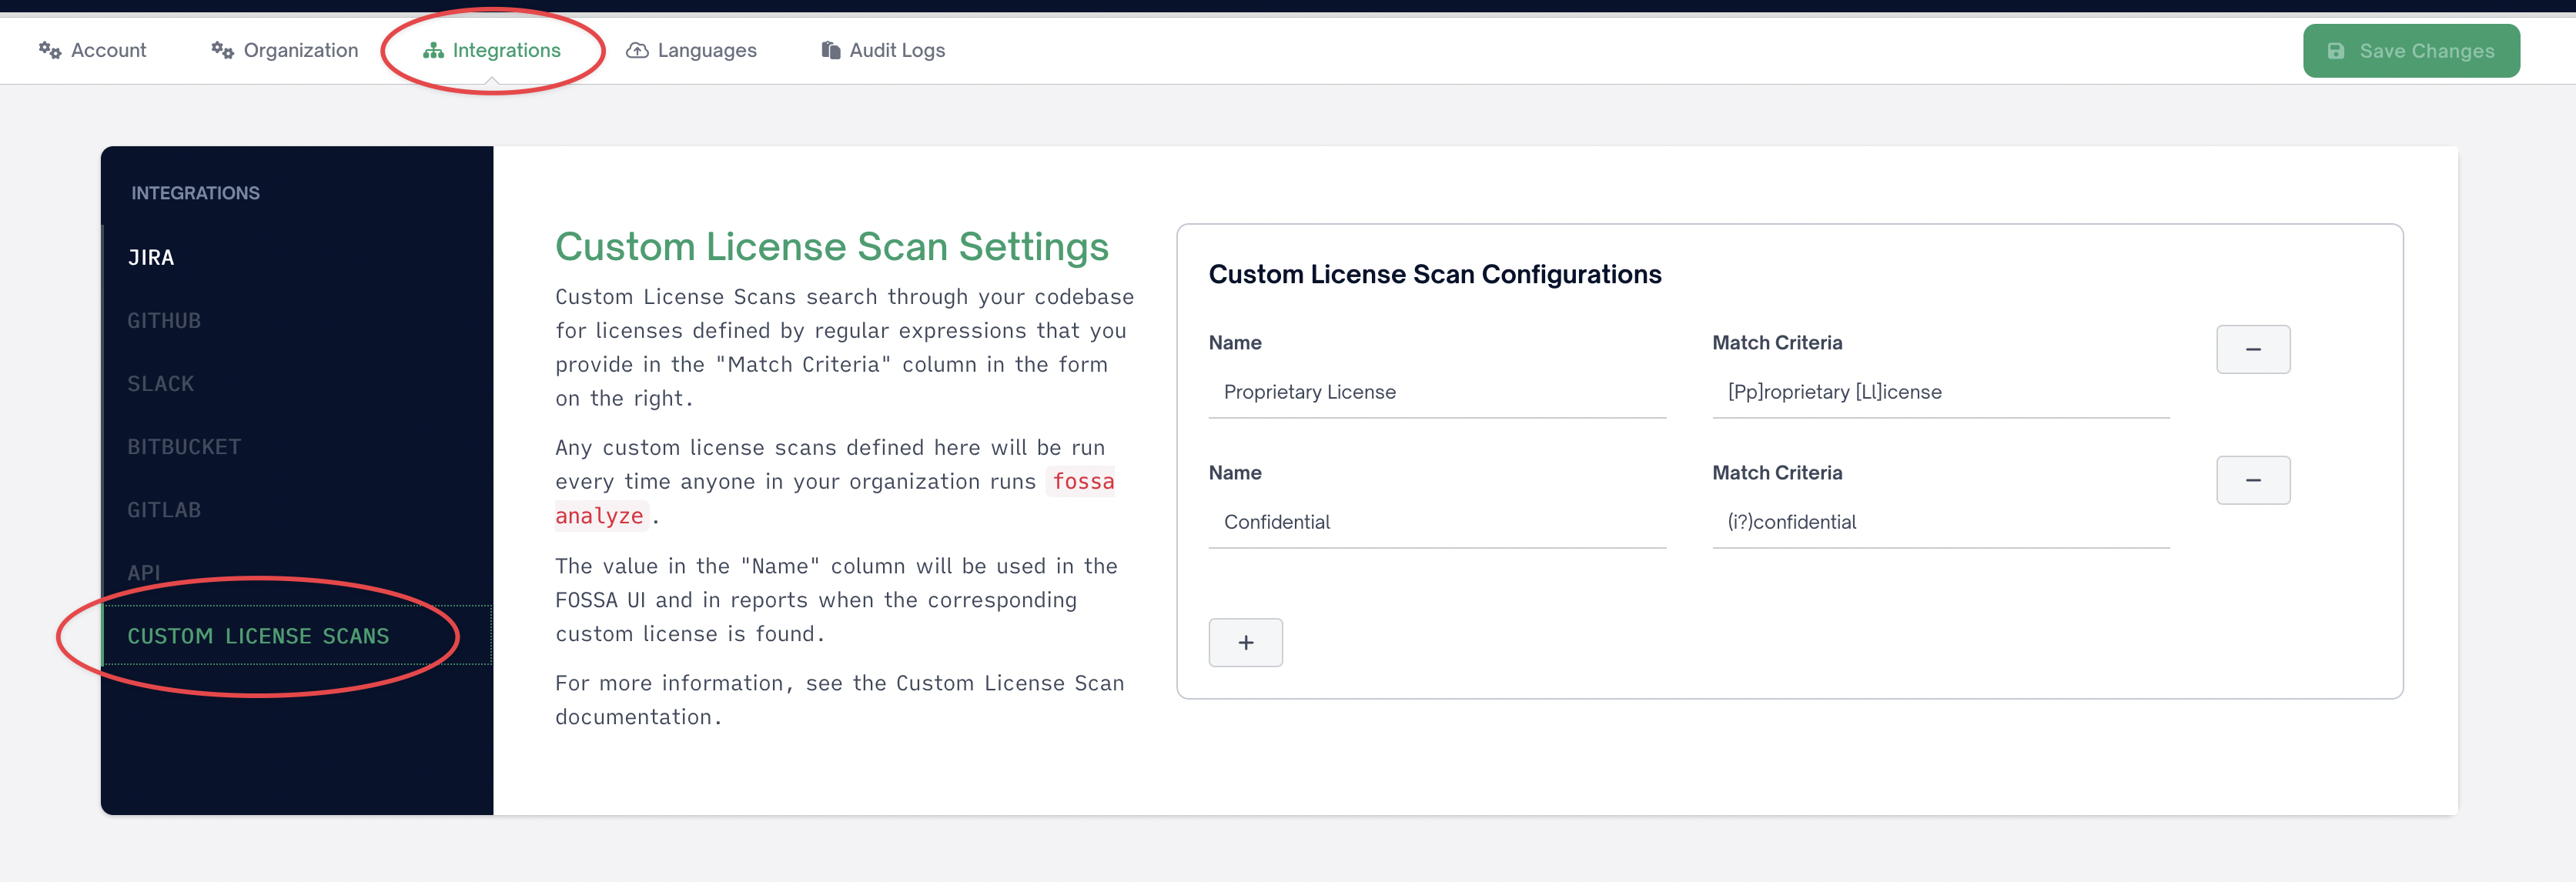Click the Confidential name field
Screen dimensions: 2576x882
[1437, 522]
